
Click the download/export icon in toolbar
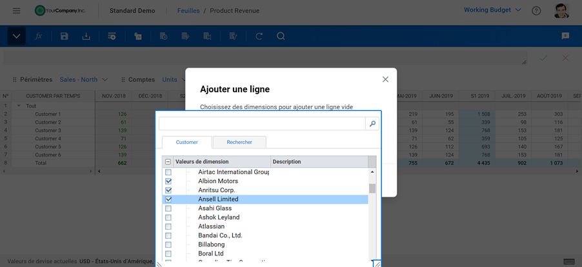(x=86, y=37)
